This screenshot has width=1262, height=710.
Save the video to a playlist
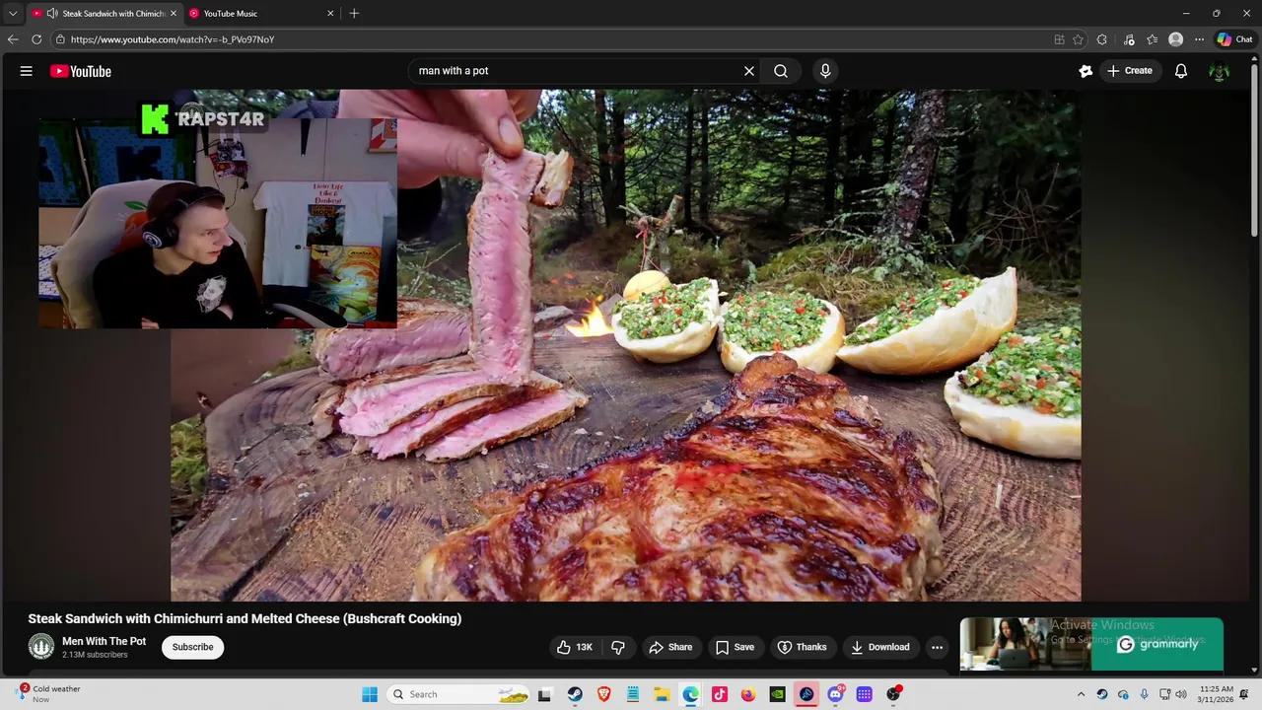coord(735,647)
